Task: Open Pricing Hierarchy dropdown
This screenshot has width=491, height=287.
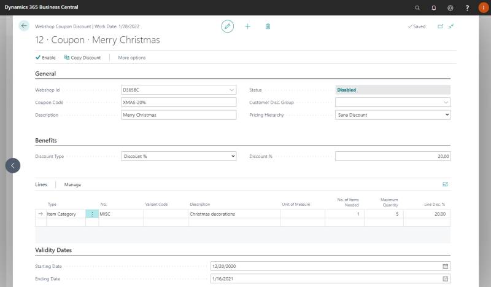Action: (393, 115)
